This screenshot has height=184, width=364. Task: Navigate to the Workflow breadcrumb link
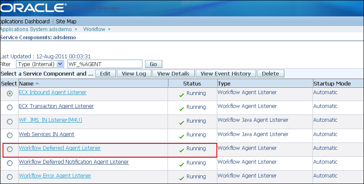94,29
